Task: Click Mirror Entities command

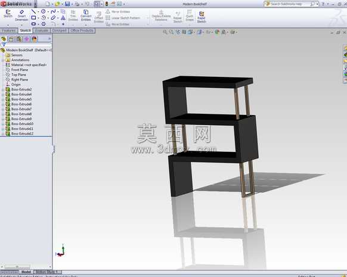Action: pyautogui.click(x=117, y=11)
